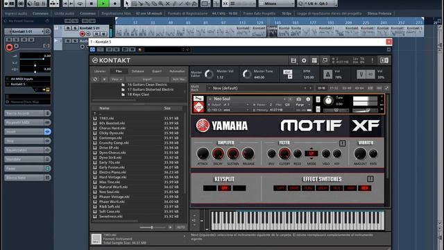Switch to the Files tab in Kontakt browser
Screen dimensions: 444x250
(119, 71)
